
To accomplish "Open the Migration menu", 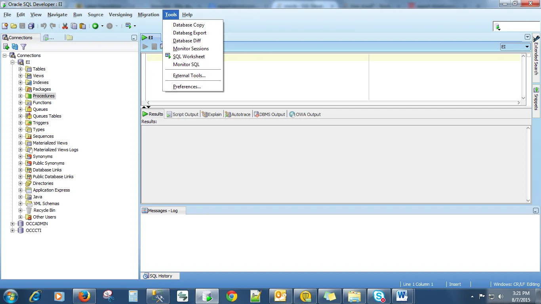I will [x=149, y=15].
